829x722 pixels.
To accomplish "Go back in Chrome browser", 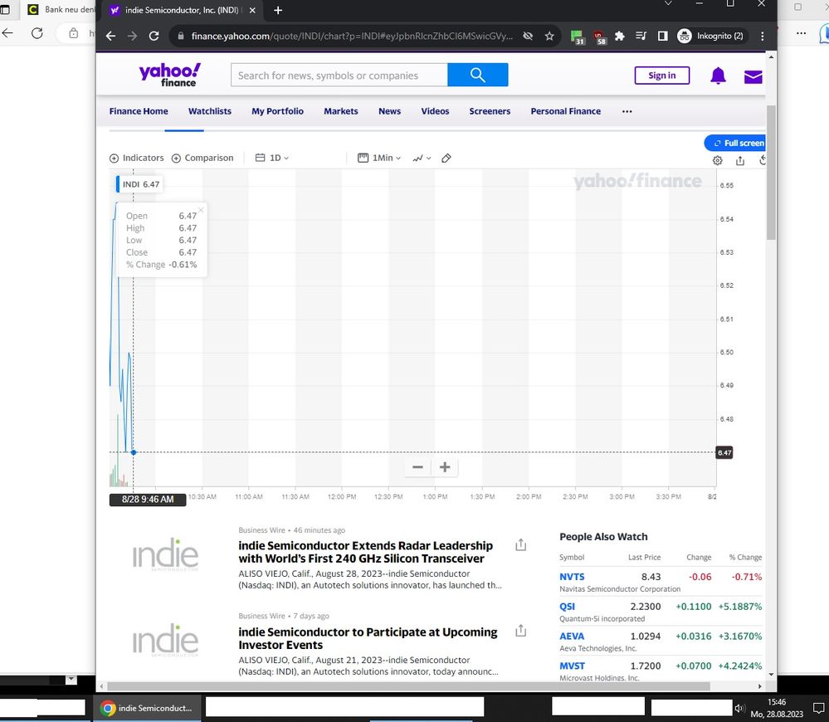I will (x=110, y=36).
